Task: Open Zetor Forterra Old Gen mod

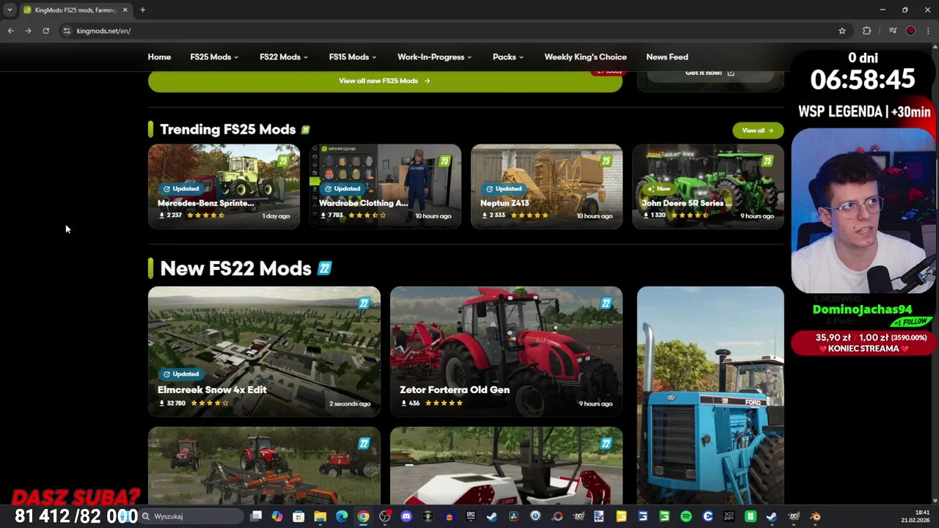Action: pos(506,351)
